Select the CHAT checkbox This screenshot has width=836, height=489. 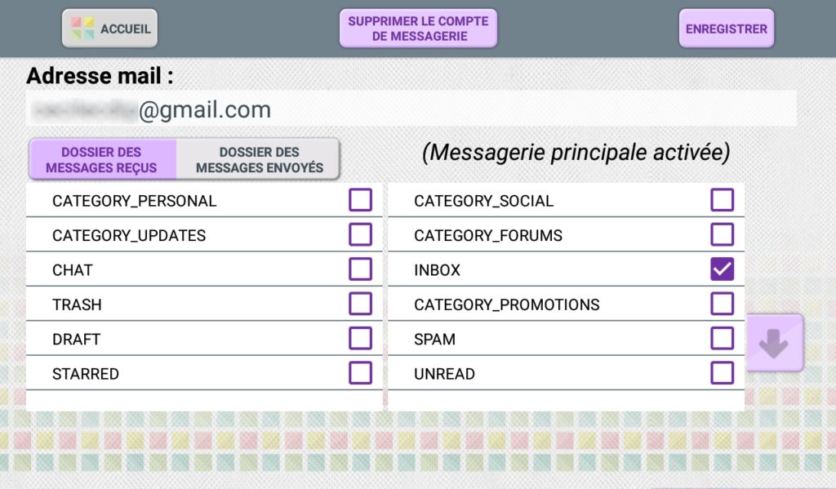pos(360,269)
